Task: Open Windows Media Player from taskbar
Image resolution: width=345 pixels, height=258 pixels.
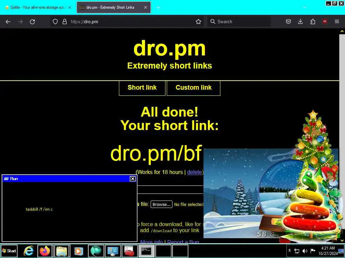Action: coord(79,251)
